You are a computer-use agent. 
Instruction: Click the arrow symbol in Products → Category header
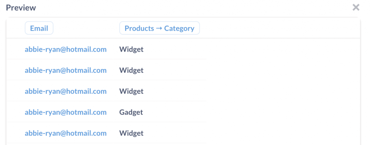[x=159, y=28]
